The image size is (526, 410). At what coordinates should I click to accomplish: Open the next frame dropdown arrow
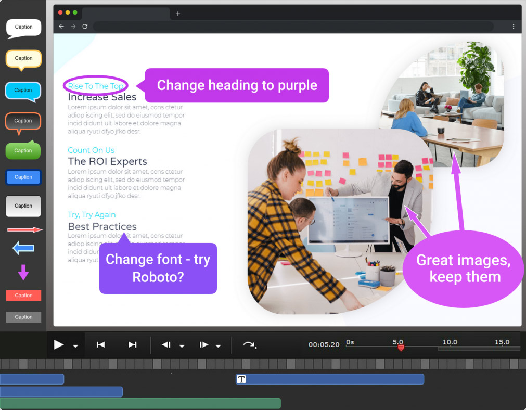pyautogui.click(x=219, y=346)
